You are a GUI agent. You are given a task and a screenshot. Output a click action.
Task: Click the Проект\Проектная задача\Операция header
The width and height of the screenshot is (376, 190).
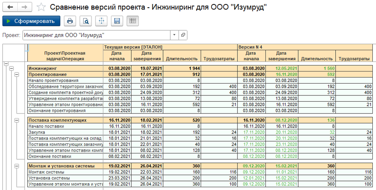[x=65, y=56]
